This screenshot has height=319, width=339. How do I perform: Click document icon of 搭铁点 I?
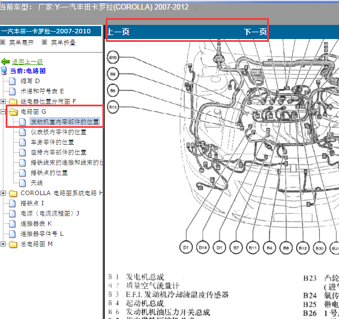point(12,203)
